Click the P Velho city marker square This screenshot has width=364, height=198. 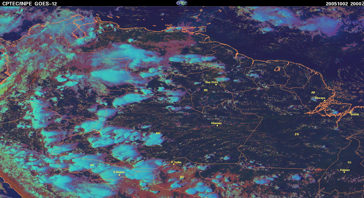click(x=174, y=164)
